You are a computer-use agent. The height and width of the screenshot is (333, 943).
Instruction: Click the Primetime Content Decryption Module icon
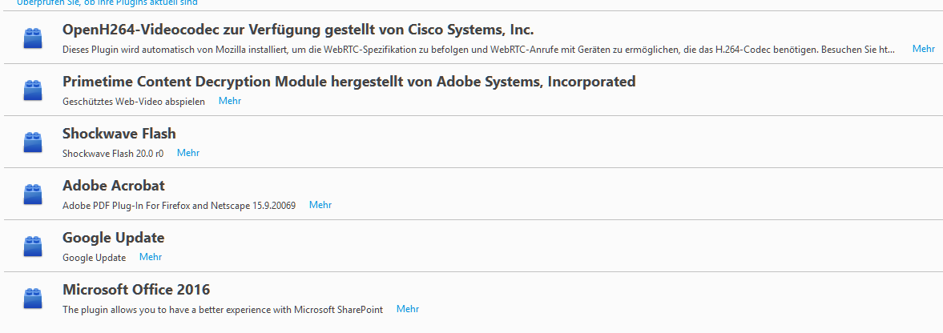33,90
